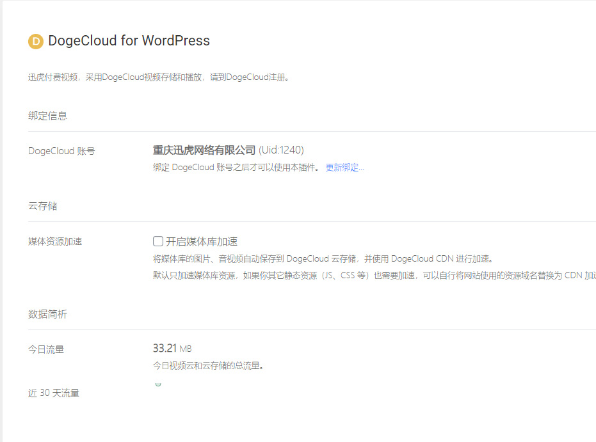596x442 pixels.
Task: Click the 将媒体库的图片、音视频自动保存 description line
Action: click(323, 259)
